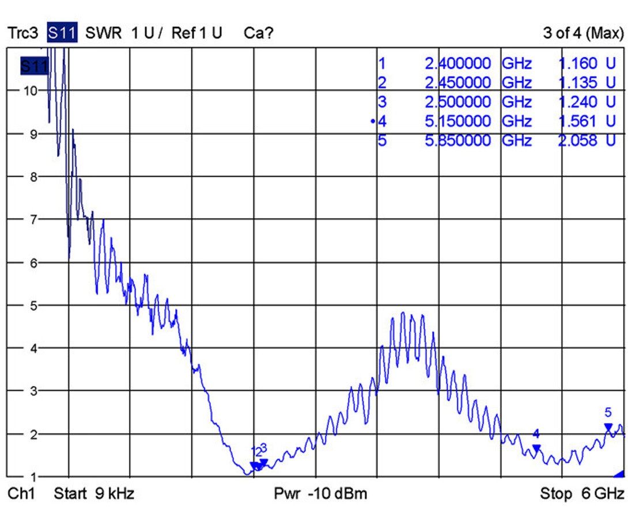Image resolution: width=628 pixels, height=518 pixels.
Task: Click the Ch1 channel label
Action: [x=21, y=493]
